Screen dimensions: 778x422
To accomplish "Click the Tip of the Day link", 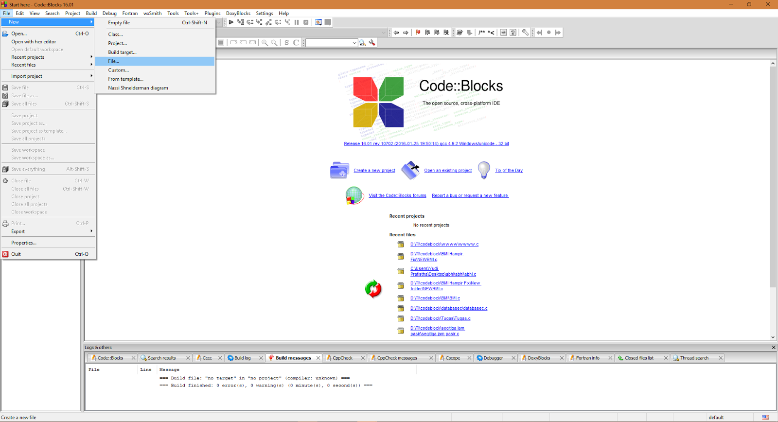I will click(x=509, y=171).
